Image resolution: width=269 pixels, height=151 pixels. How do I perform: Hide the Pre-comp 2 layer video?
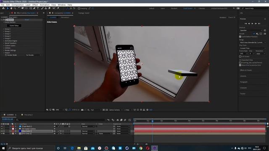pyautogui.click(x=2, y=133)
